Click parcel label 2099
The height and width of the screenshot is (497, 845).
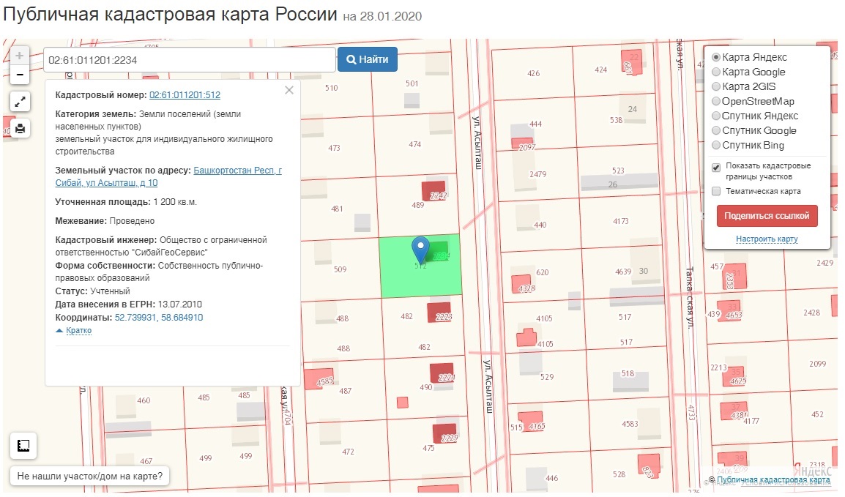[x=817, y=364]
